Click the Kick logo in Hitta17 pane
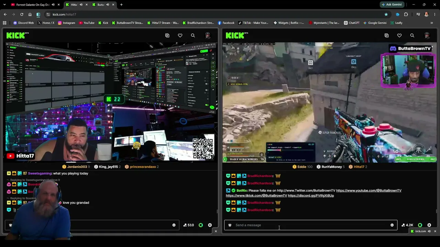This screenshot has width=440, height=247. pyautogui.click(x=17, y=35)
